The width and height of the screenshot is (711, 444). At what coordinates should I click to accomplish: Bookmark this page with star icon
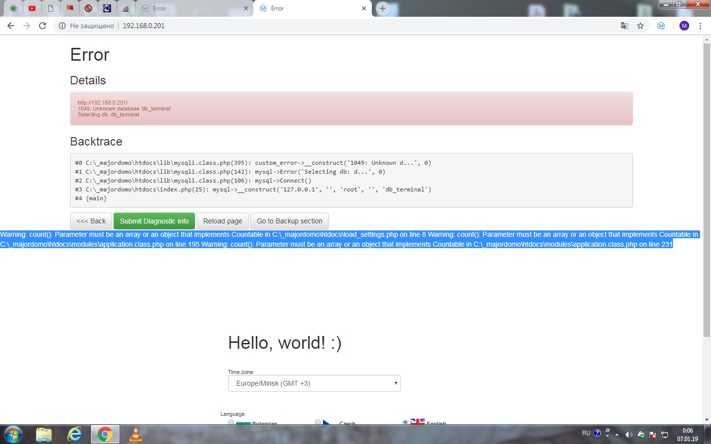[x=640, y=26]
